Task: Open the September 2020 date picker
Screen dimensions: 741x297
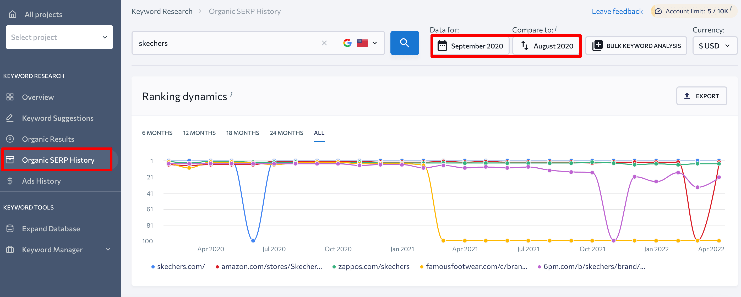Action: point(470,46)
